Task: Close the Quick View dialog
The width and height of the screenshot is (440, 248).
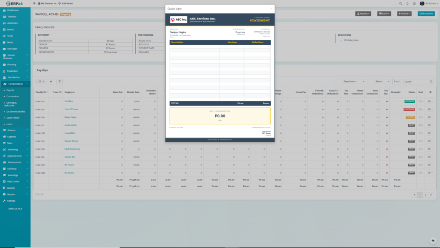Action: (x=271, y=9)
